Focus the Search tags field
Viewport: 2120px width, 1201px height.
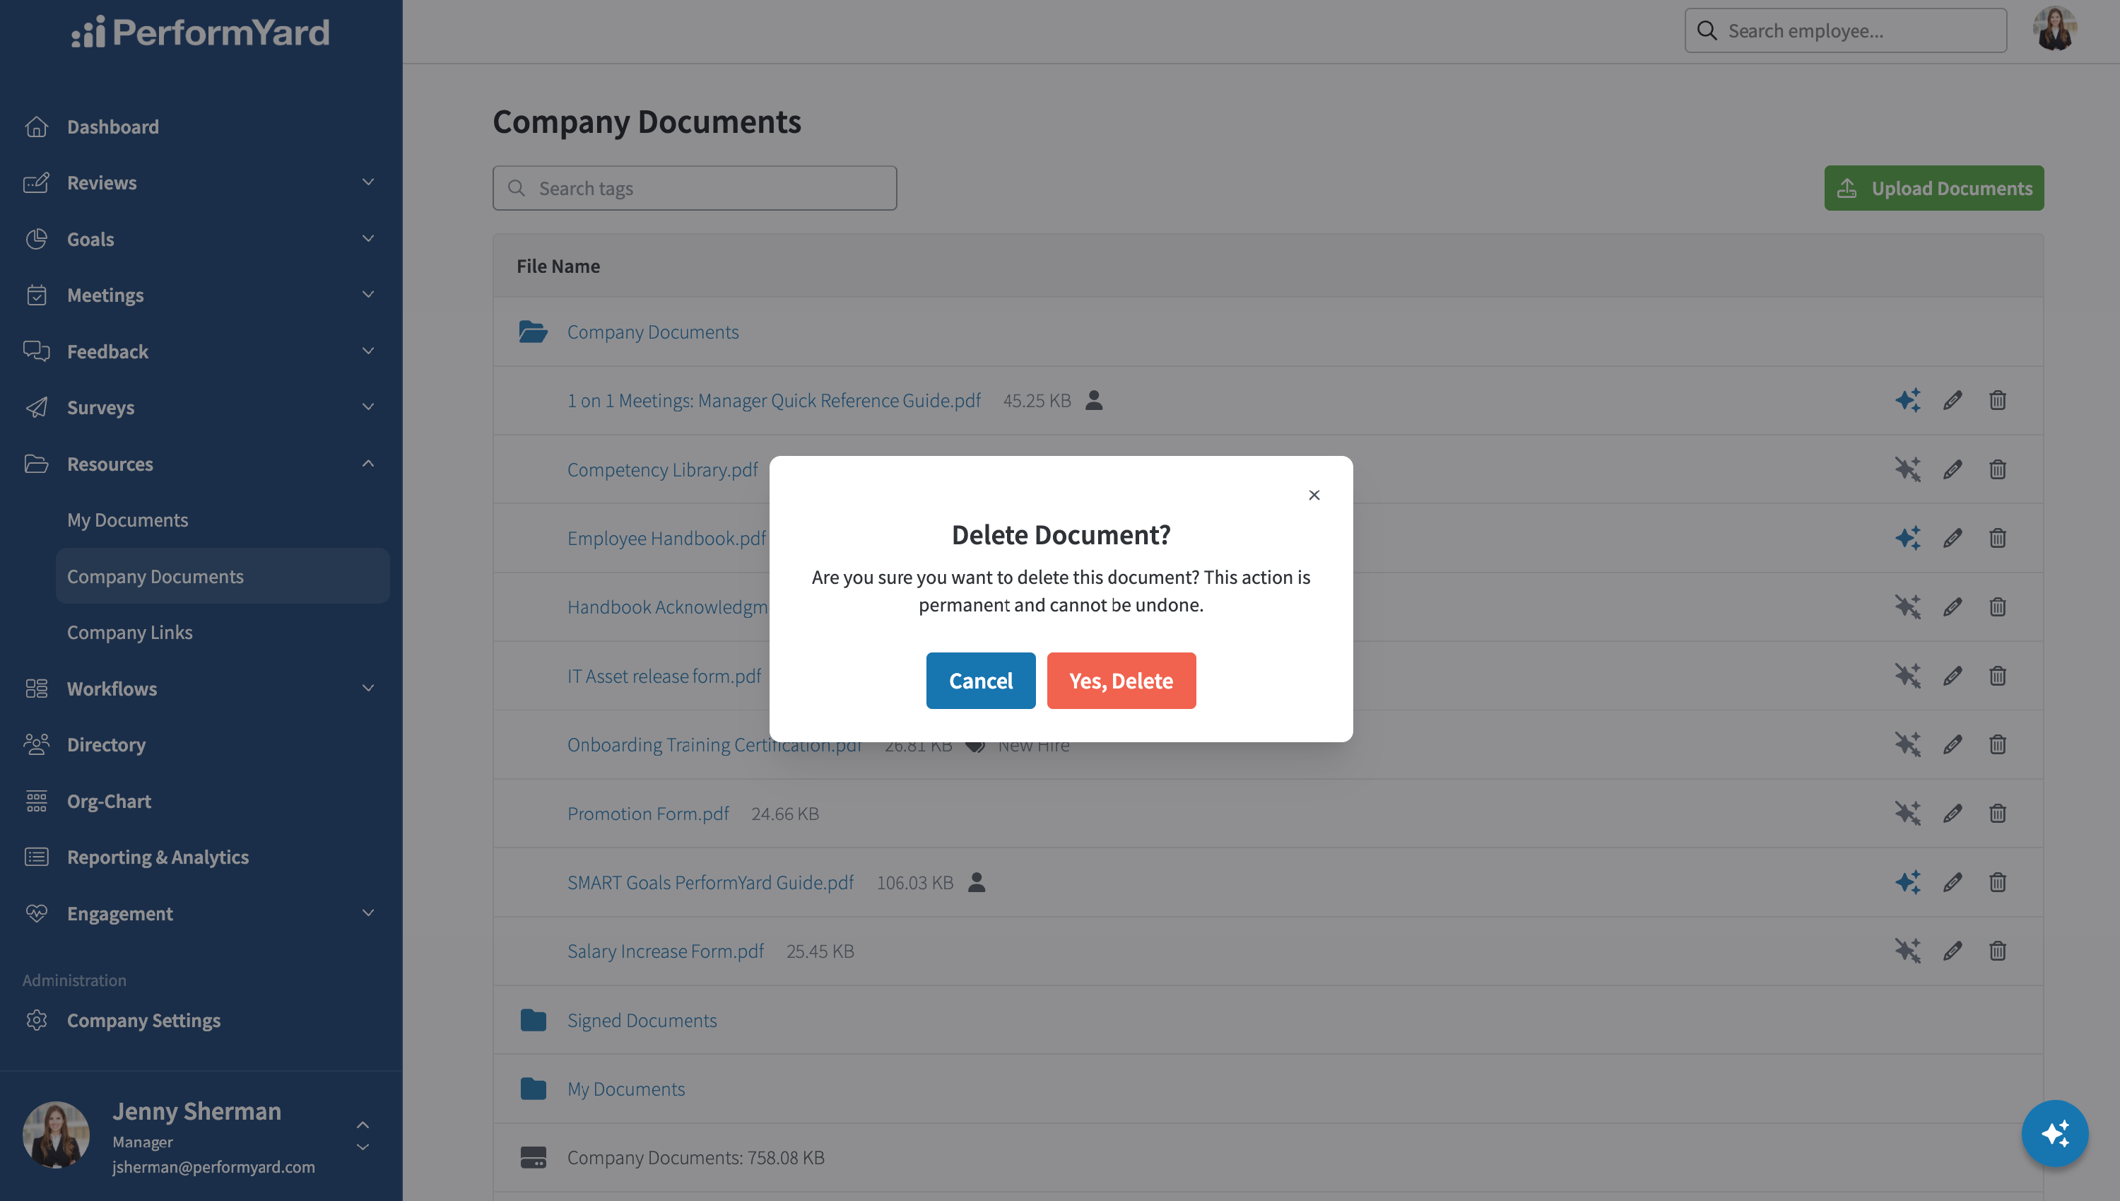694,188
